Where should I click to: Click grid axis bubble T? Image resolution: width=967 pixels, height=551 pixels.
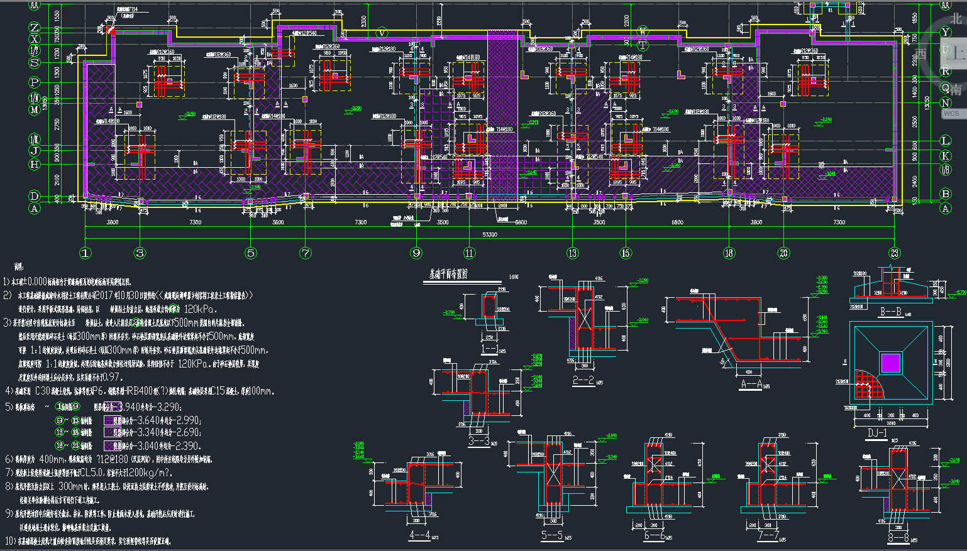(x=643, y=45)
